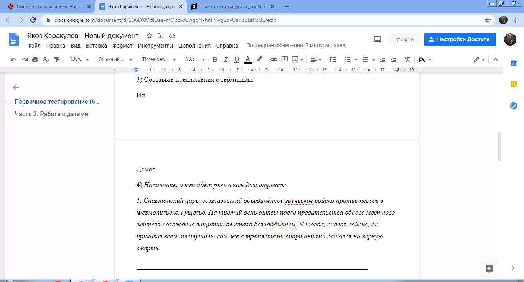Image resolution: width=524 pixels, height=282 pixels.
Task: Clear formatting with the toolbar icon
Action: point(407,59)
